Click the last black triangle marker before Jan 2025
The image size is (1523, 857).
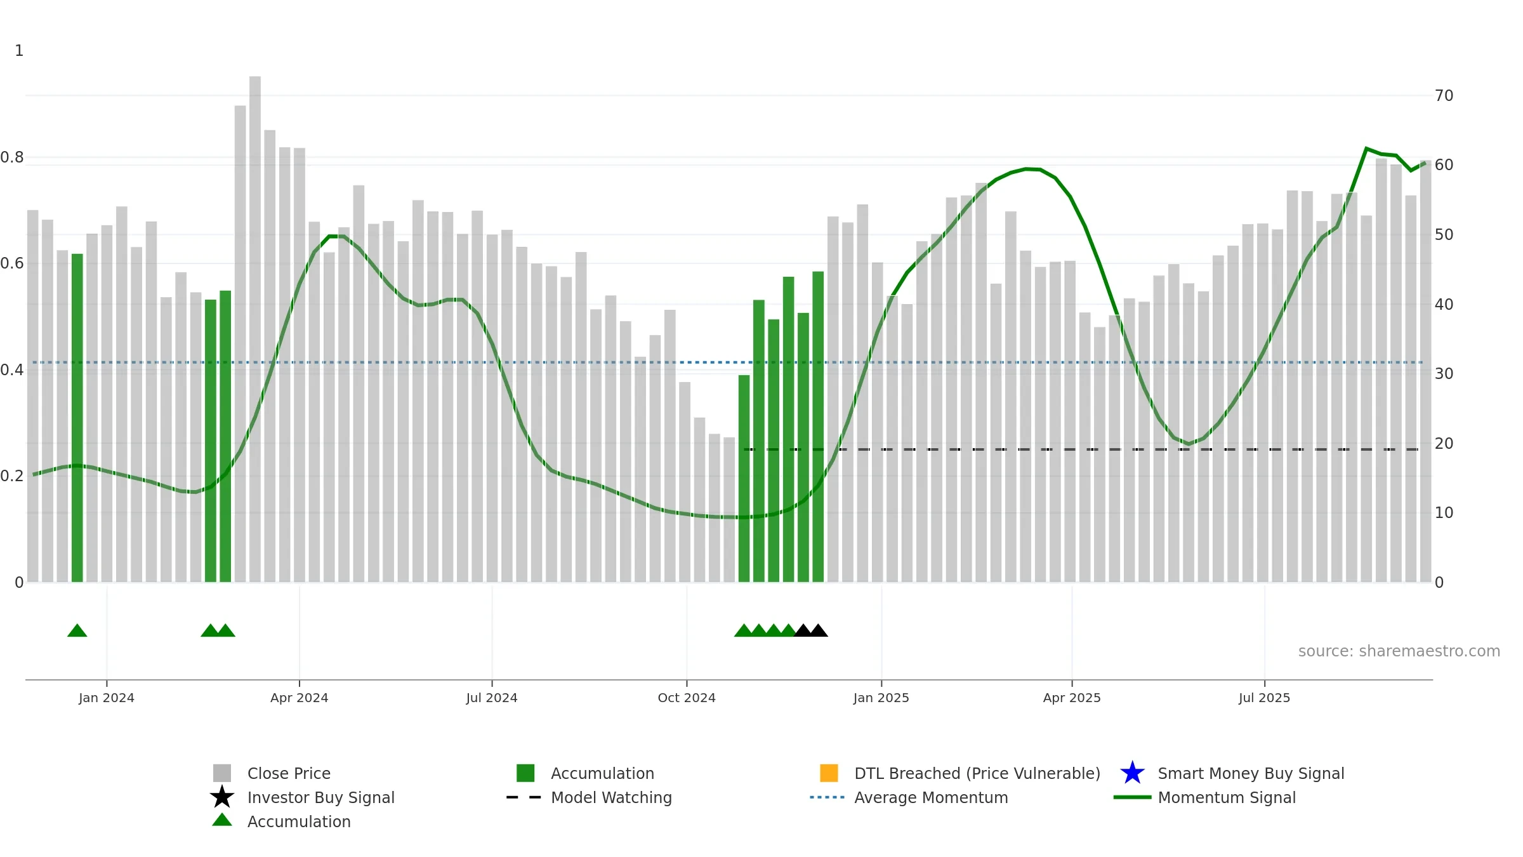pyautogui.click(x=818, y=630)
